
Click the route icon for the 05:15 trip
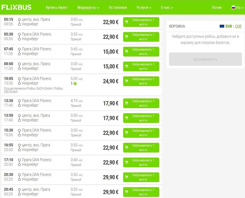(x=19, y=22)
